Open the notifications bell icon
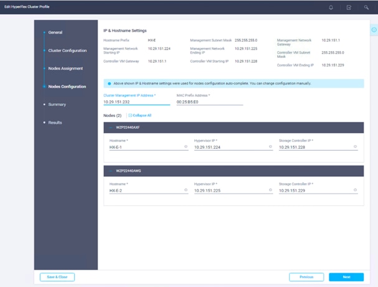The width and height of the screenshot is (378, 287). 331,7
